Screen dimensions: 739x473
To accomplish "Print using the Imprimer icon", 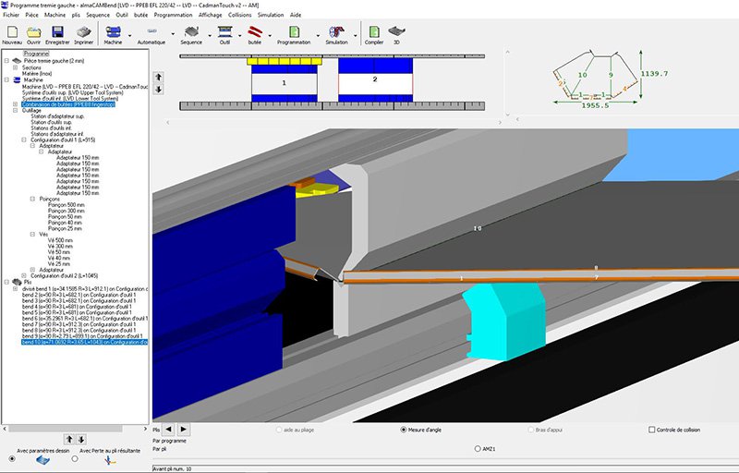I will [83, 32].
